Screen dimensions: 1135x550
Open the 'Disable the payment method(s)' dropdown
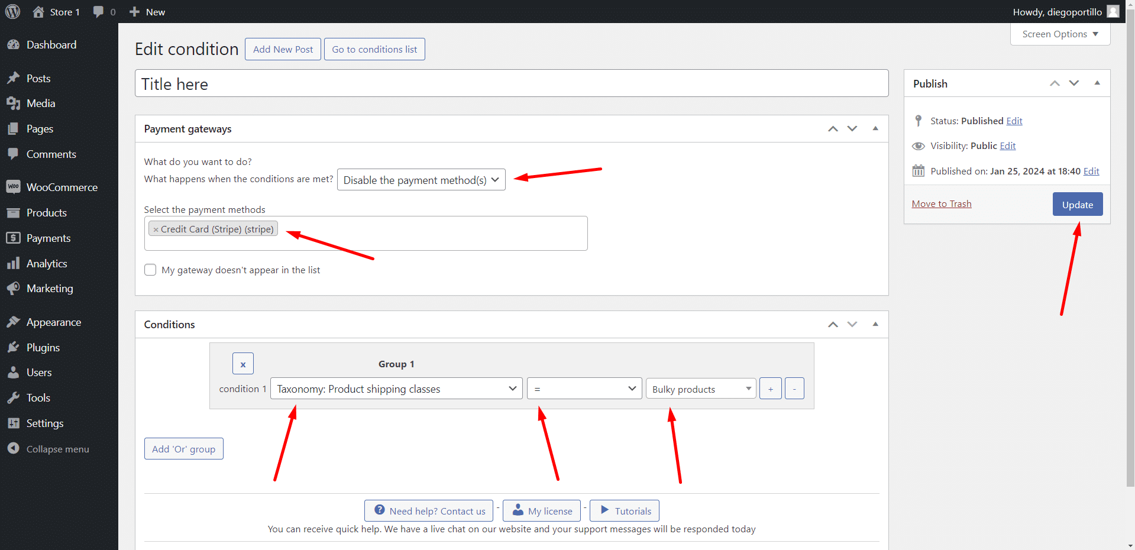coord(421,180)
